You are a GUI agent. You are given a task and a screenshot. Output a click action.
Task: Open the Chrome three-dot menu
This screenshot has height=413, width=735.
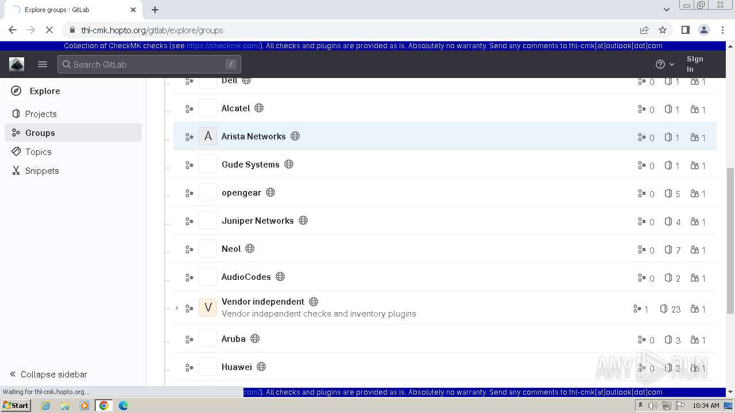722,30
